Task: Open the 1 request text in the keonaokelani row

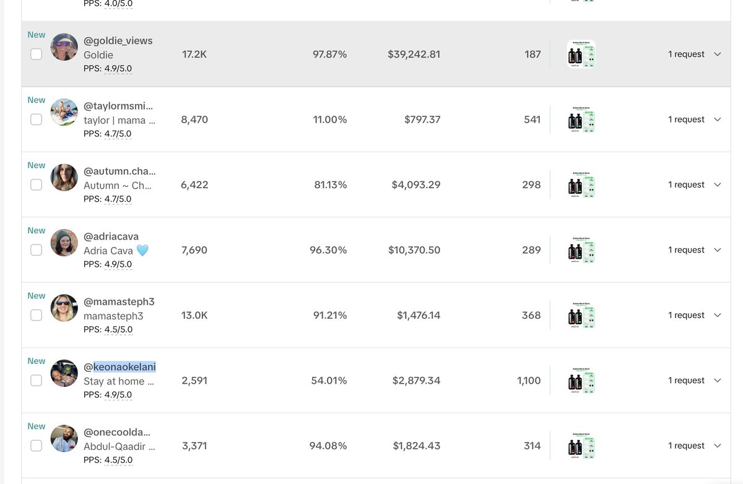Action: [x=686, y=381]
